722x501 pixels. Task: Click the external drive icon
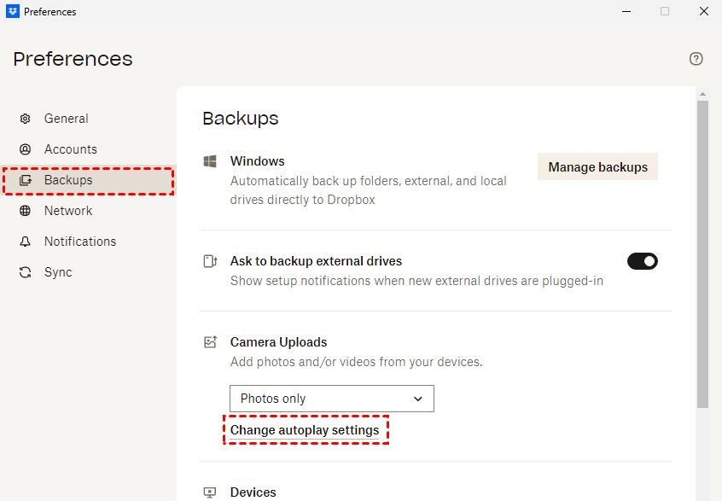tap(210, 261)
